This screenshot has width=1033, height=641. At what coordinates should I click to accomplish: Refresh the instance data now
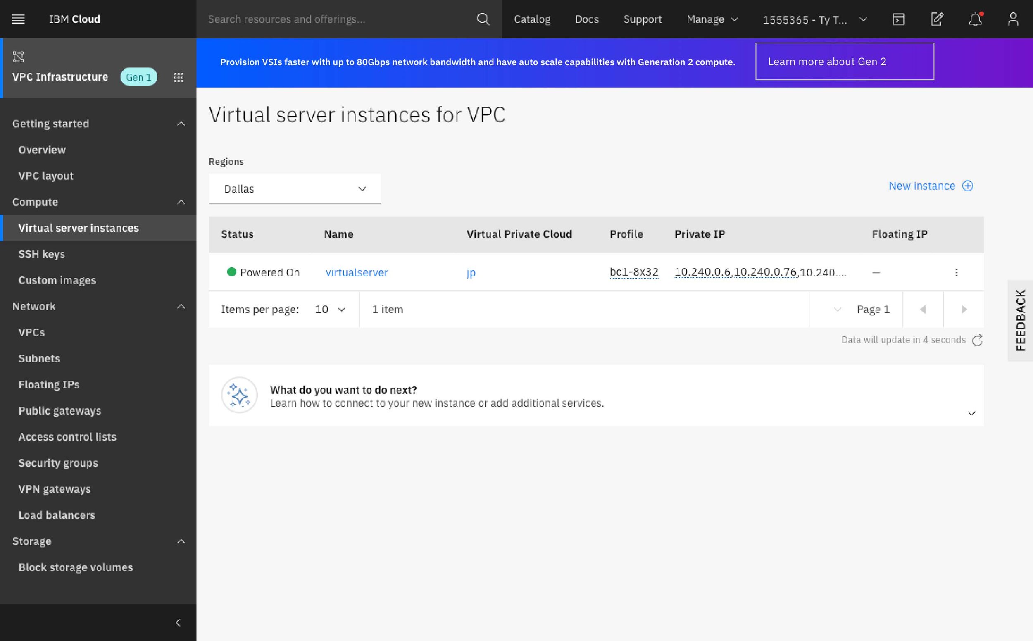pyautogui.click(x=978, y=340)
